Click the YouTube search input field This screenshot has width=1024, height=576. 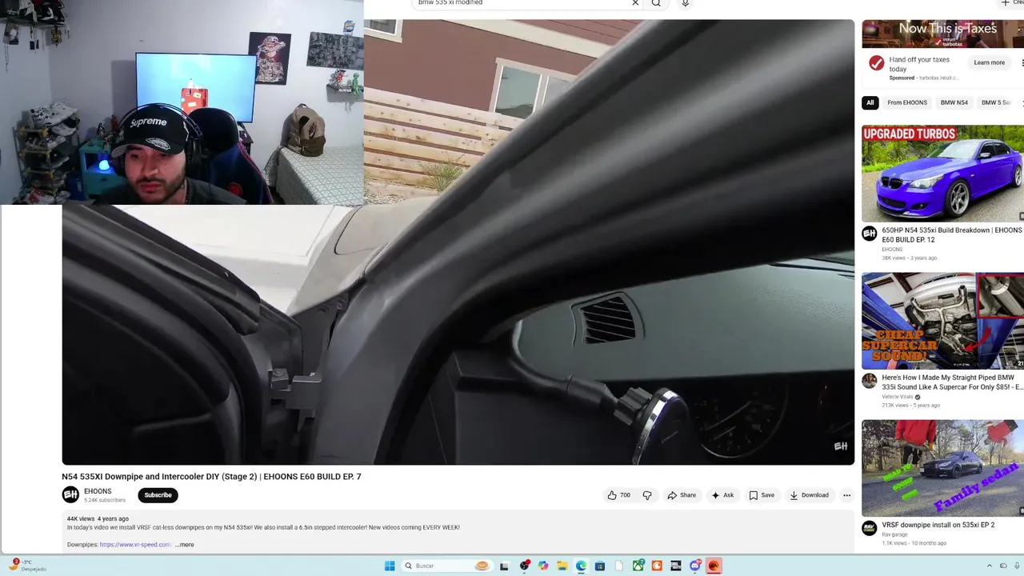pyautogui.click(x=520, y=3)
